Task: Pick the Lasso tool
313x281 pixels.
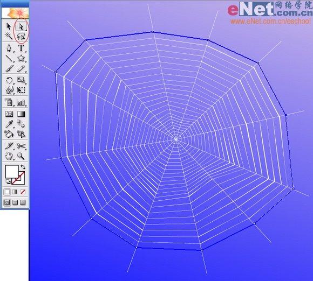Action: pyautogui.click(x=21, y=36)
